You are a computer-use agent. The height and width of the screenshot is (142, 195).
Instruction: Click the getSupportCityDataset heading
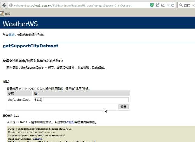tap(31, 46)
